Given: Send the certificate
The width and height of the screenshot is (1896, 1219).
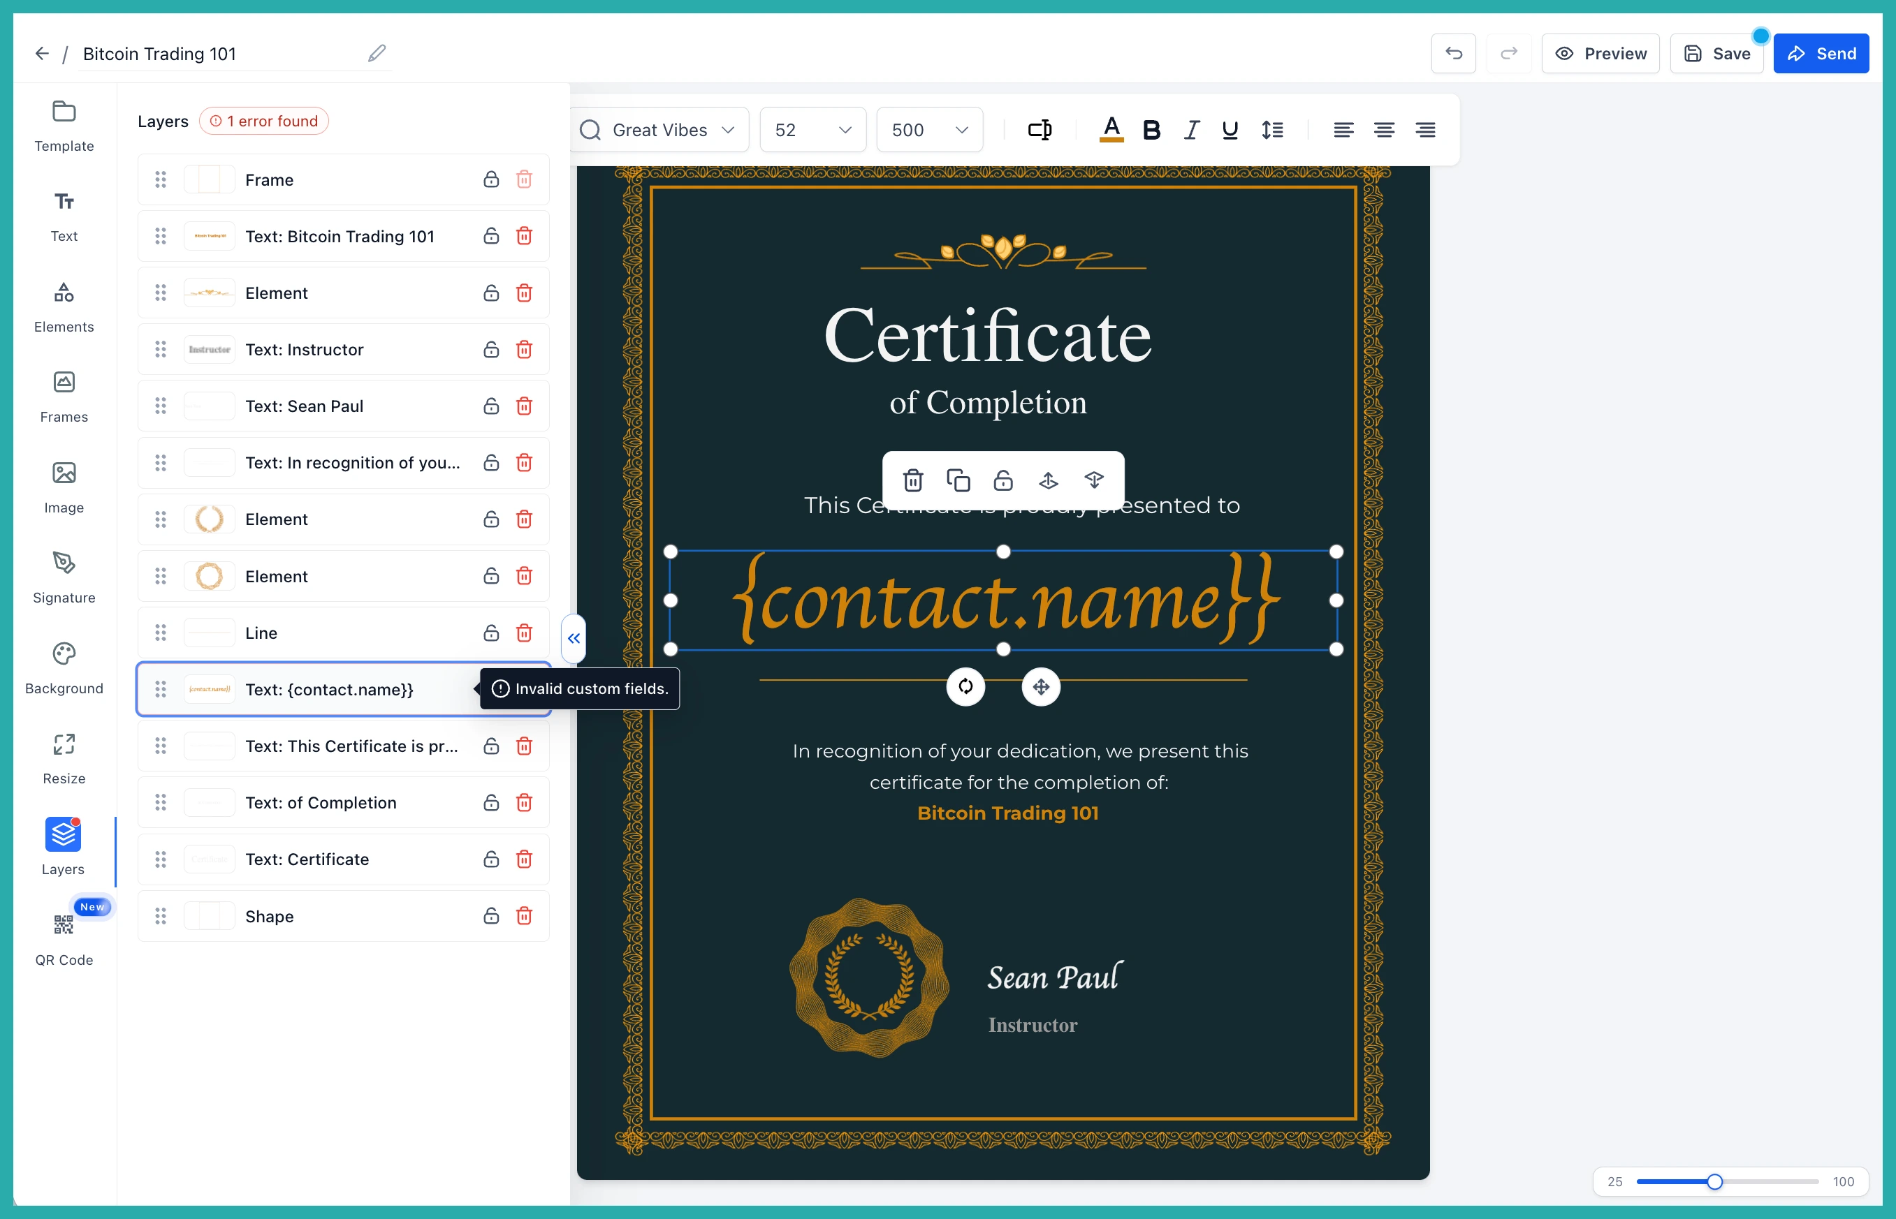Looking at the screenshot, I should tap(1821, 53).
